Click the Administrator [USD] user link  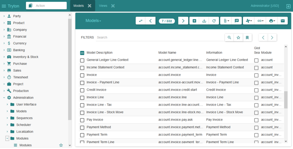pyautogui.click(x=264, y=6)
